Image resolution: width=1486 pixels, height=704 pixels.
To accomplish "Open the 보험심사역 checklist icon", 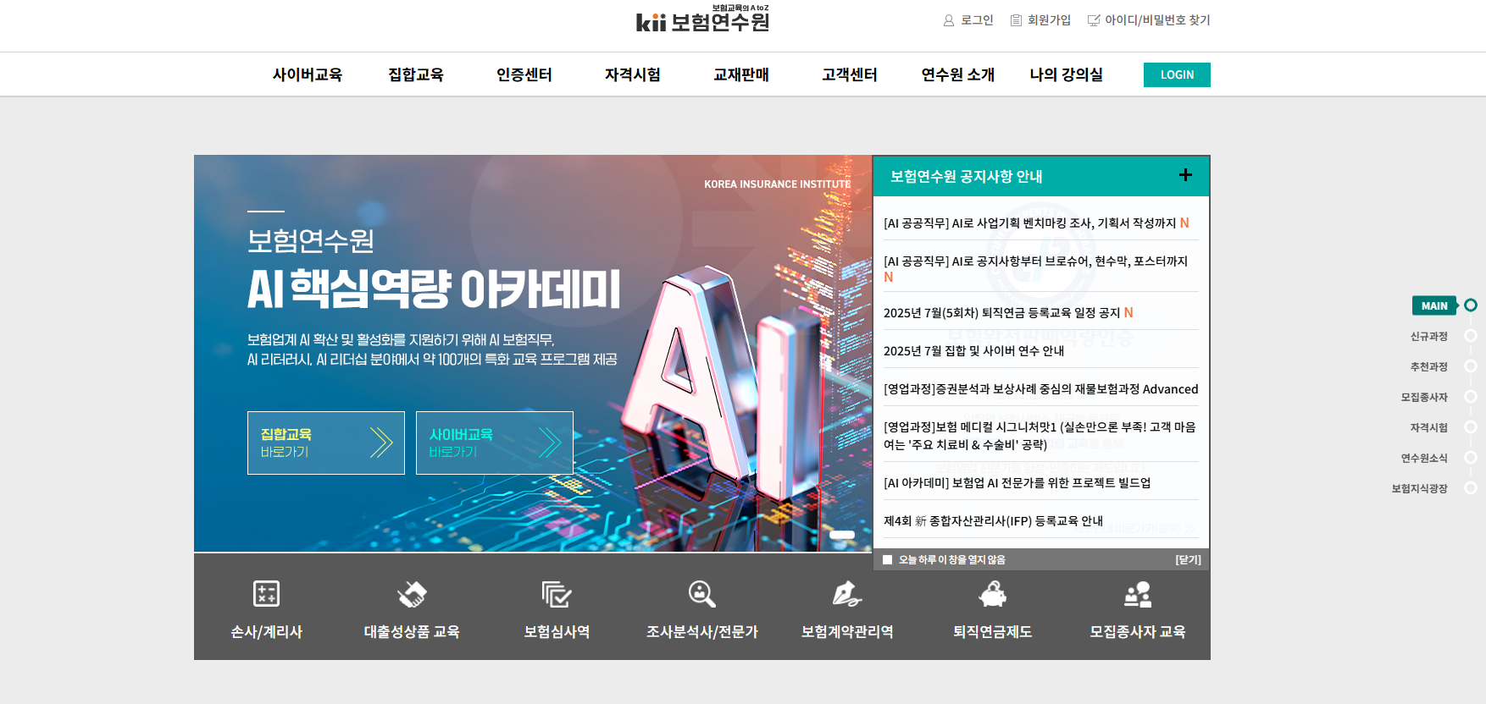I will click(557, 594).
